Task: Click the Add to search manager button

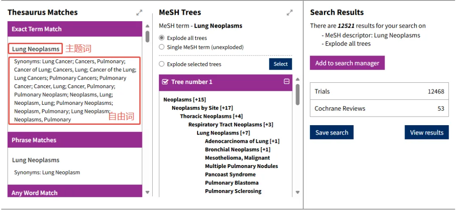Action: pyautogui.click(x=347, y=63)
